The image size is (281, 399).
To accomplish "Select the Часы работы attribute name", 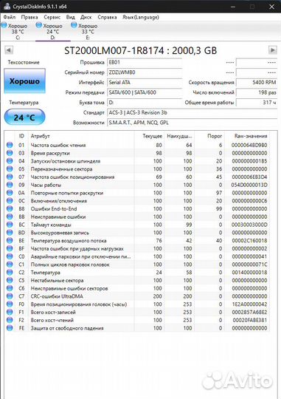I will point(46,185).
